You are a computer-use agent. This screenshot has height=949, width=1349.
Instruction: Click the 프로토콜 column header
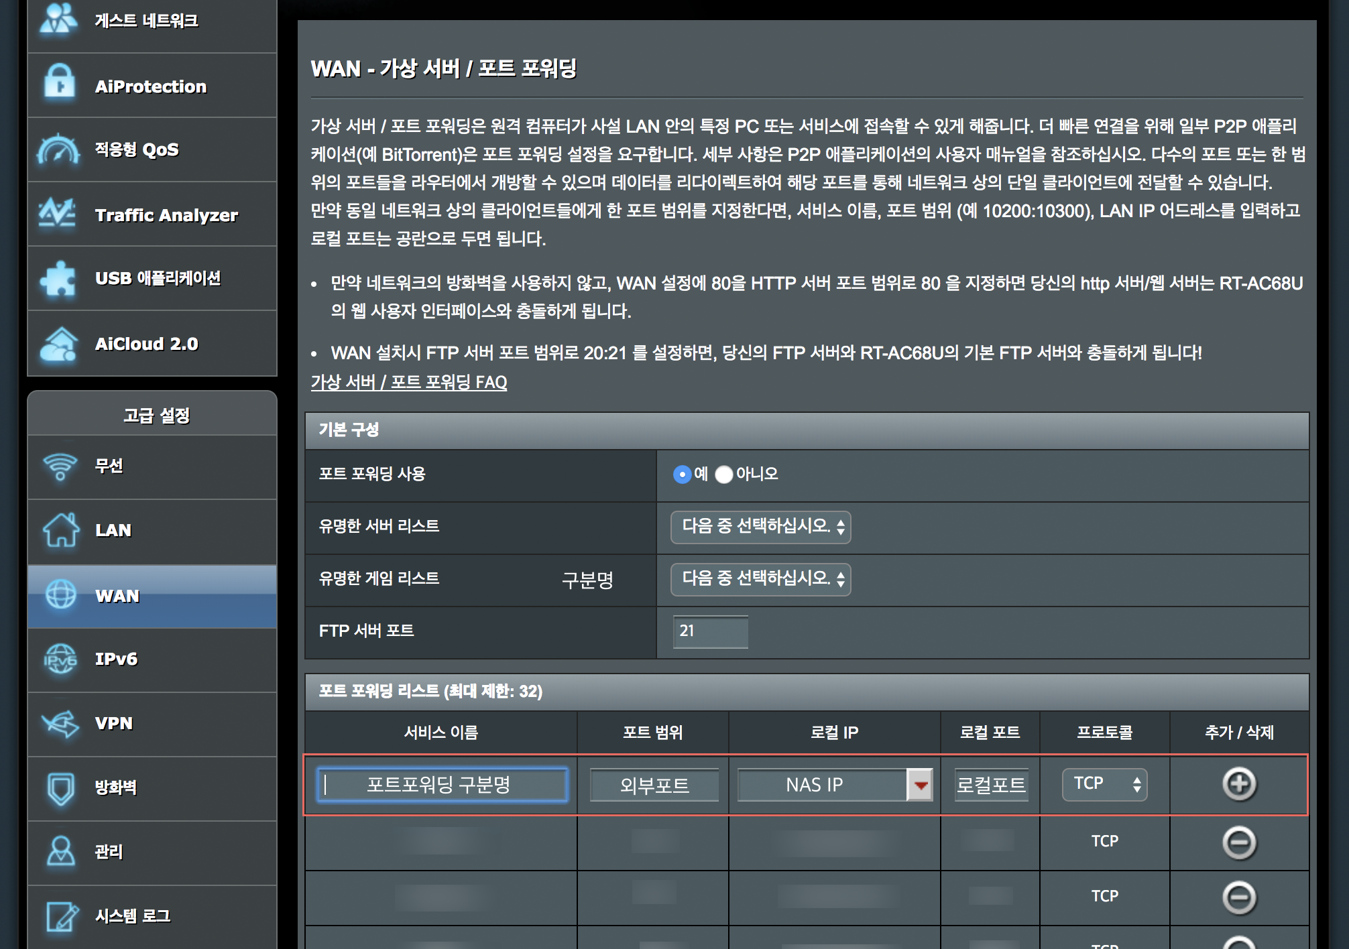[x=1105, y=733]
